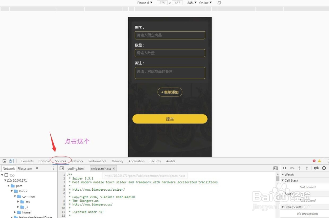Open the Online throttling dropdown
329x218 pixels.
[x=205, y=3]
